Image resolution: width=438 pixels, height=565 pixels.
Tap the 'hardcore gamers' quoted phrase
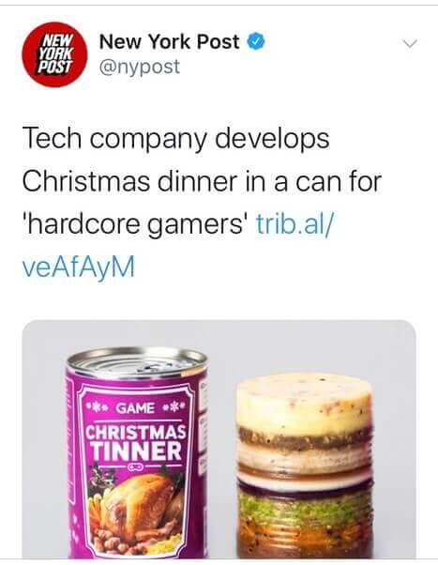coord(135,224)
